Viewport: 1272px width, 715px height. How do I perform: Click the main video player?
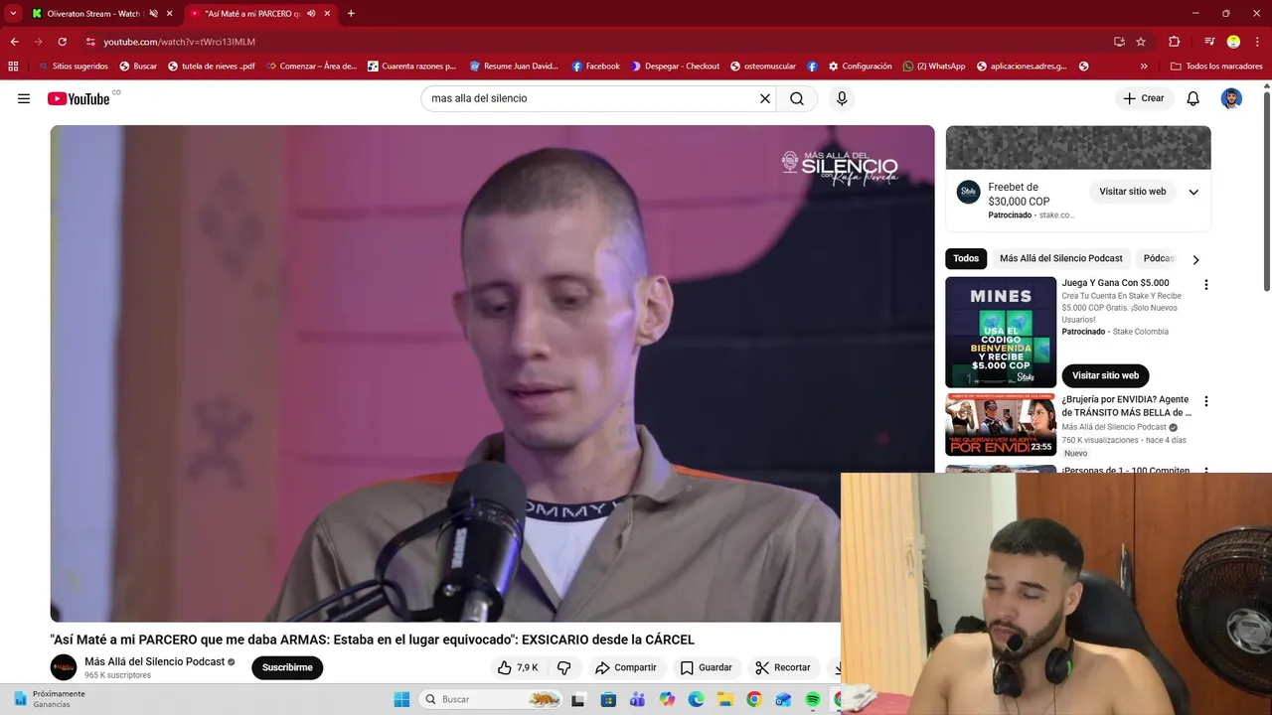tap(492, 373)
